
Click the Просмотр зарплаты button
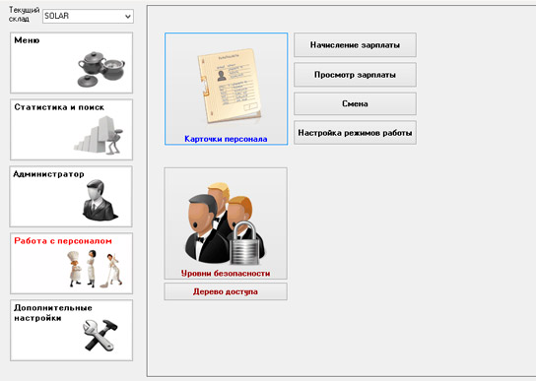(x=355, y=75)
